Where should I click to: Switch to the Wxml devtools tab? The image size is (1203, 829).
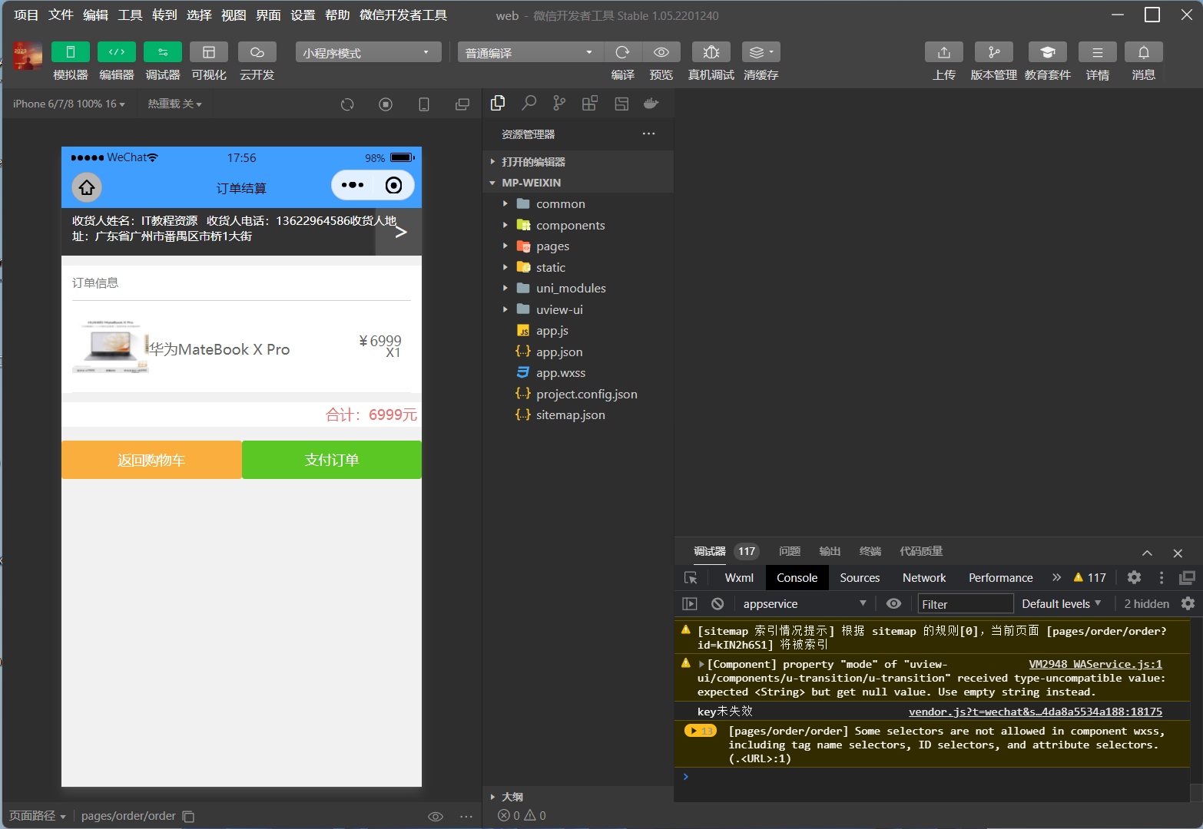(x=739, y=578)
